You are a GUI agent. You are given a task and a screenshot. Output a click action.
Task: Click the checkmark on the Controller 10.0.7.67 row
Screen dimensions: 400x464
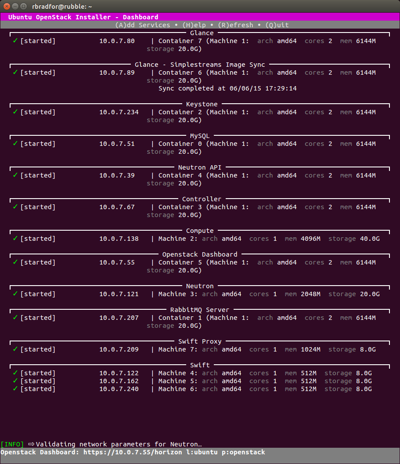point(15,207)
